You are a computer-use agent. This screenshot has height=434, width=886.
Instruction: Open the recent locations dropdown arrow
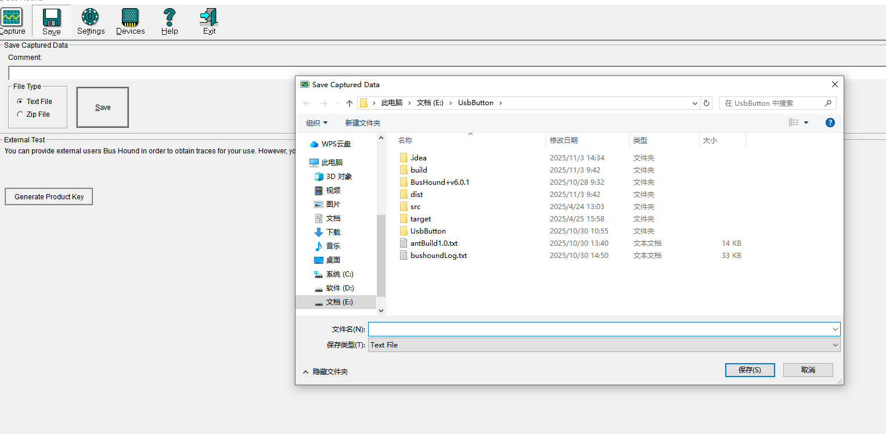337,103
